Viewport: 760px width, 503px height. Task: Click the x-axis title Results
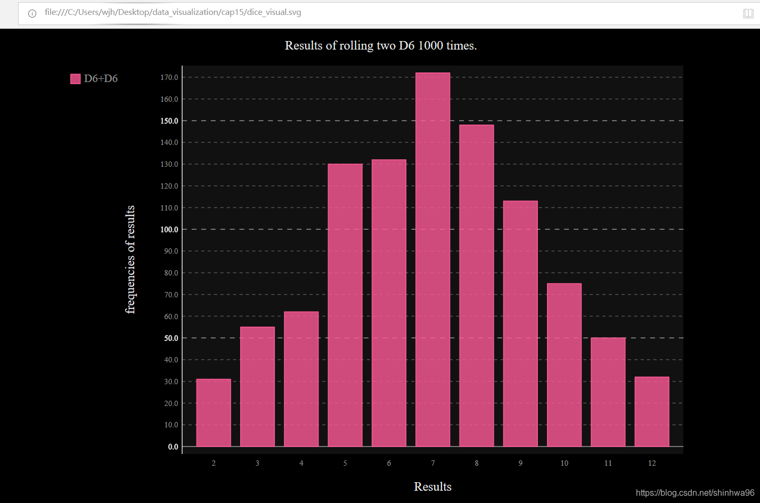433,486
